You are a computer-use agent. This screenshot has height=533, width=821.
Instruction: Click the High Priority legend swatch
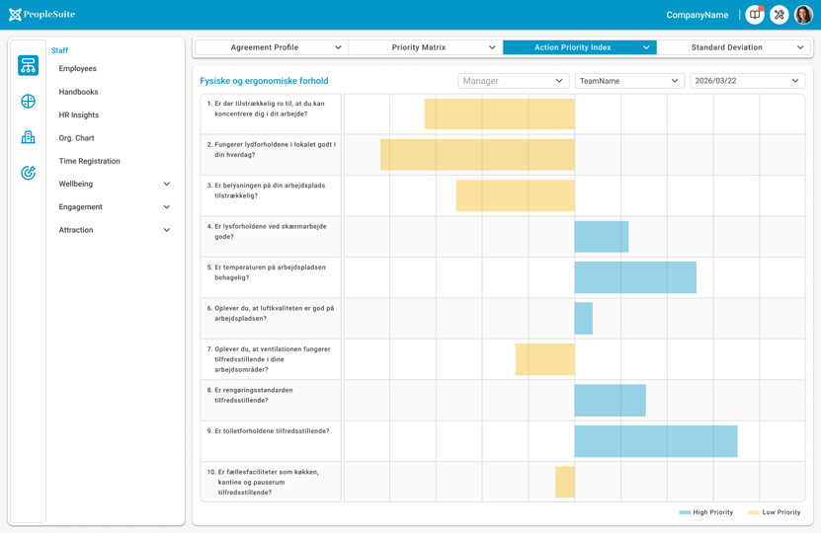[x=685, y=512]
